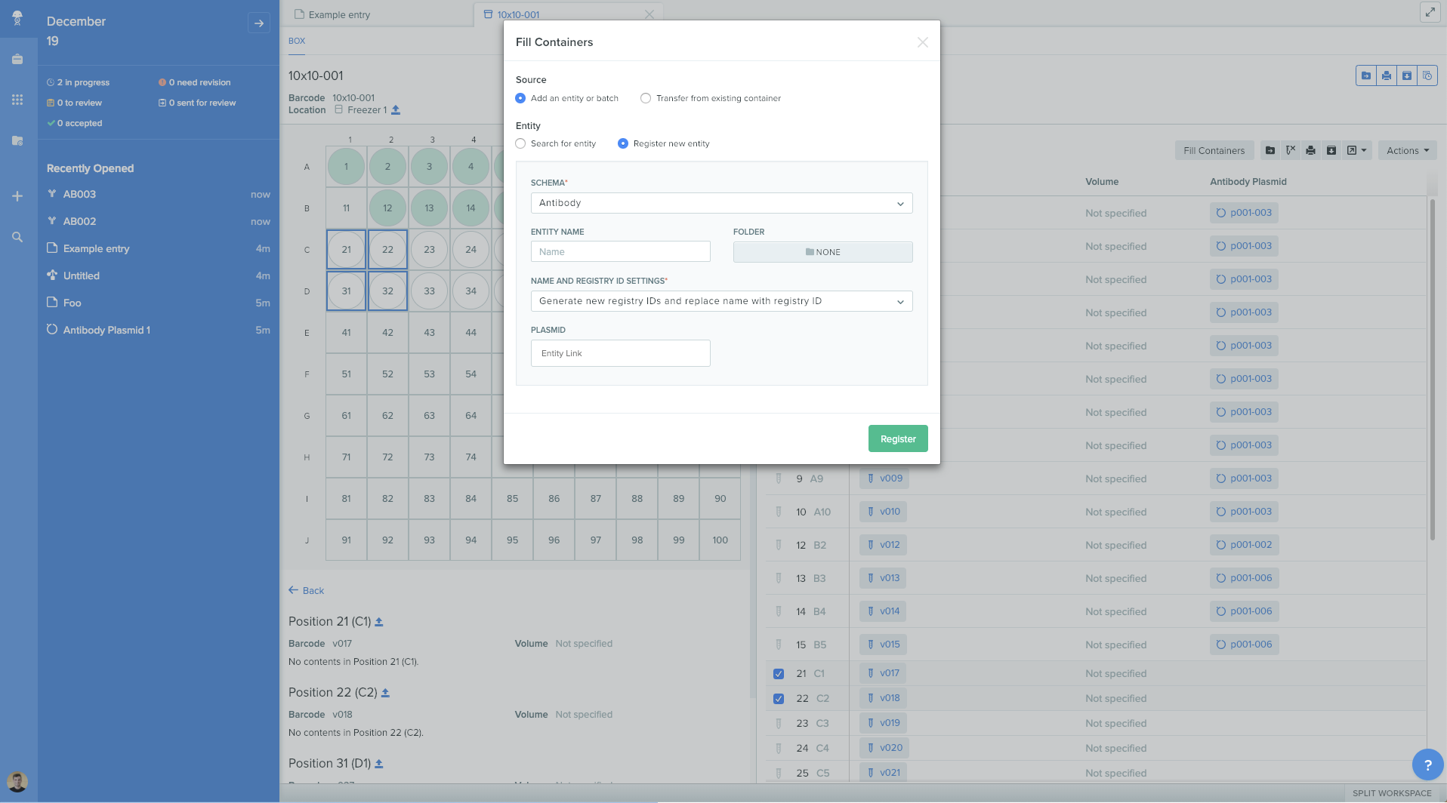Archive selected containers with gray archive icon

click(x=1331, y=150)
